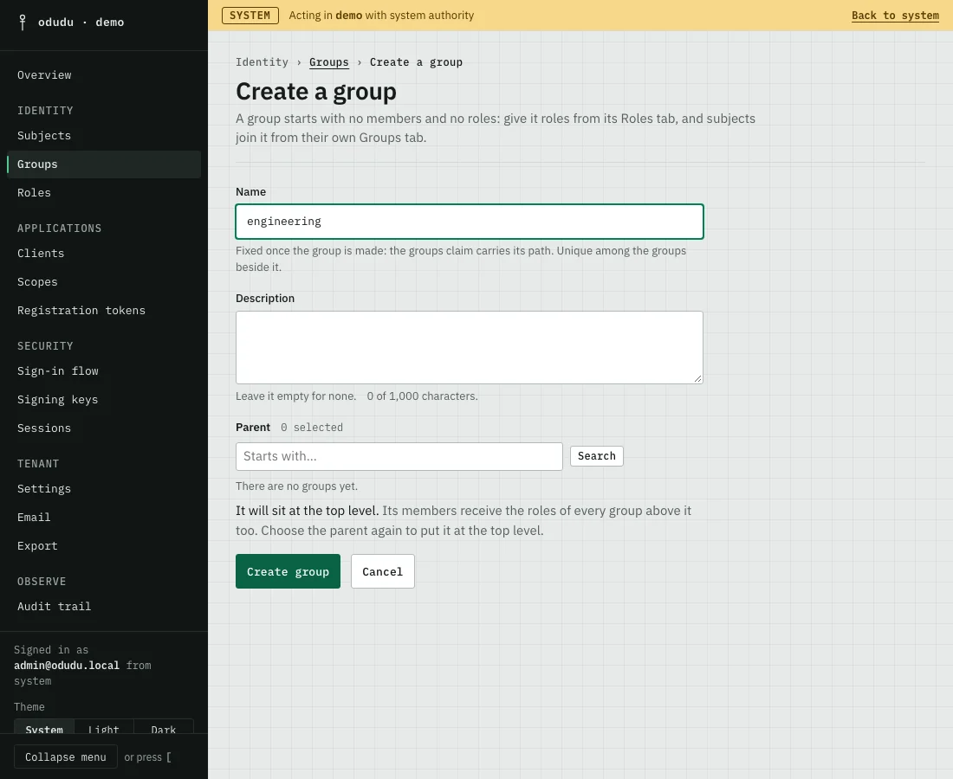Cancel the group creation
953x779 pixels.
click(382, 571)
